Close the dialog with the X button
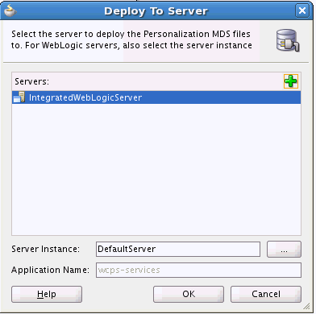This screenshot has height=314, width=316. point(302,10)
